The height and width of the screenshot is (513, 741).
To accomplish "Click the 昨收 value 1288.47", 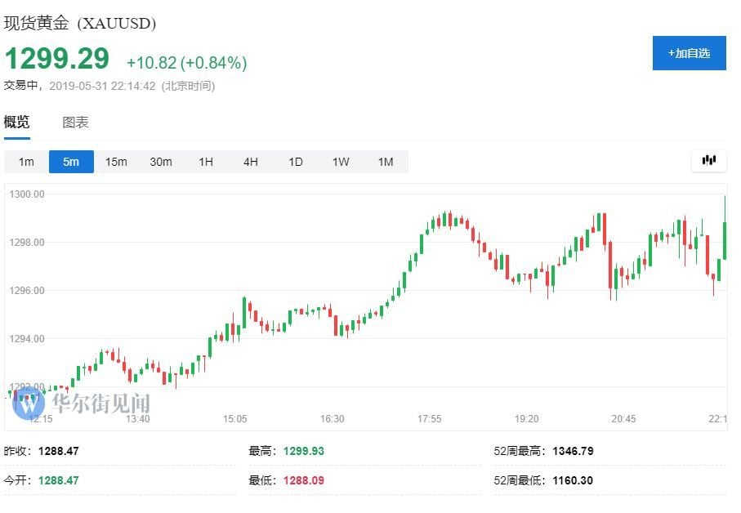I will [59, 451].
